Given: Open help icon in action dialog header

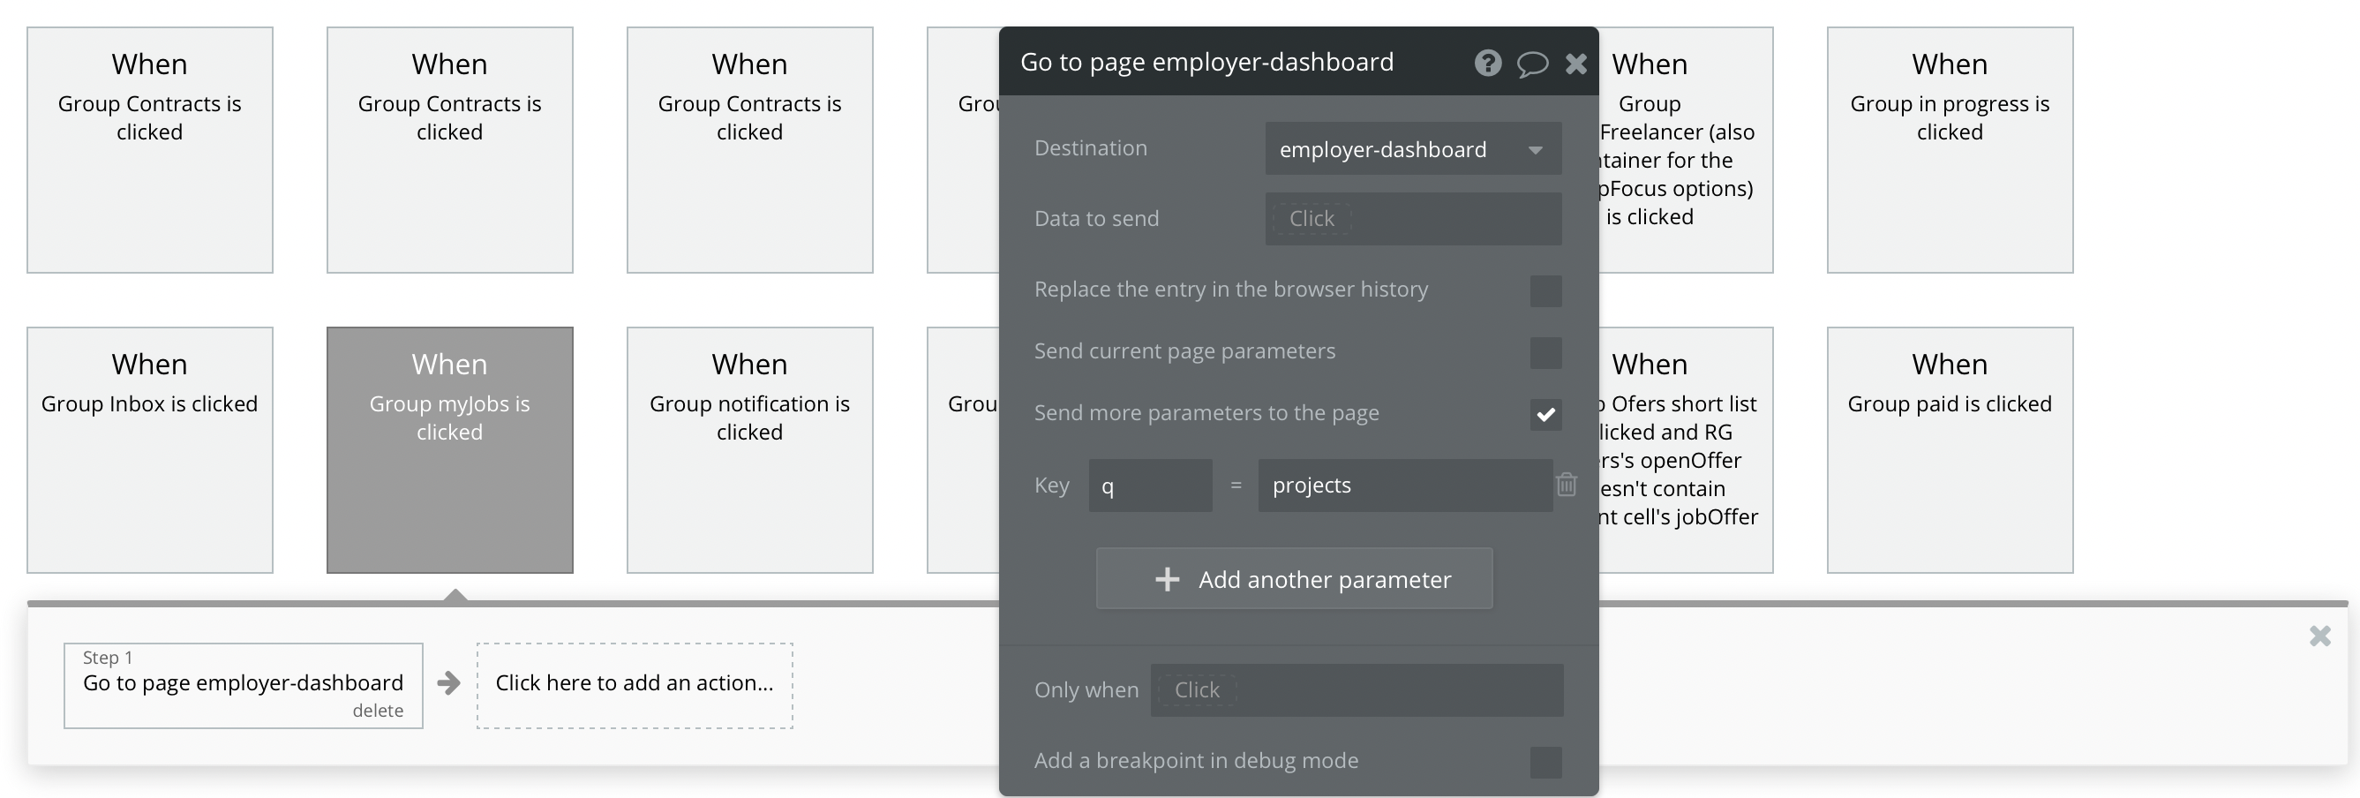Looking at the screenshot, I should pyautogui.click(x=1487, y=64).
